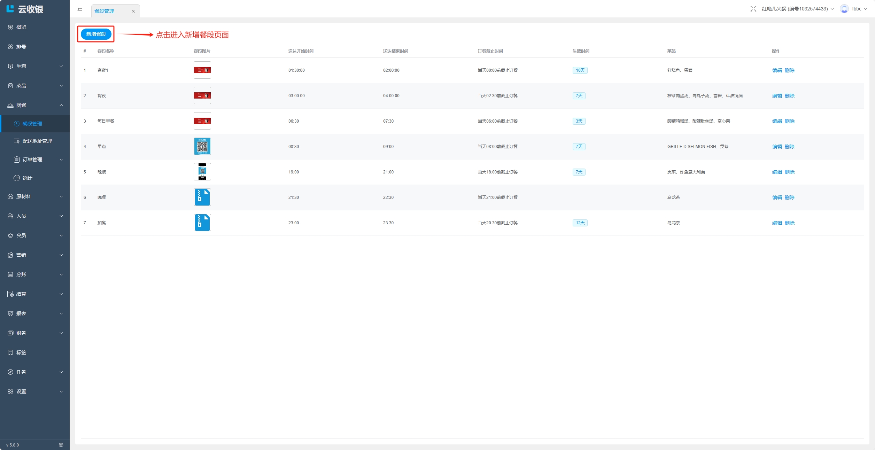Switch to the 餐段管理 tab
Viewport: 875px width, 450px height.
104,11
